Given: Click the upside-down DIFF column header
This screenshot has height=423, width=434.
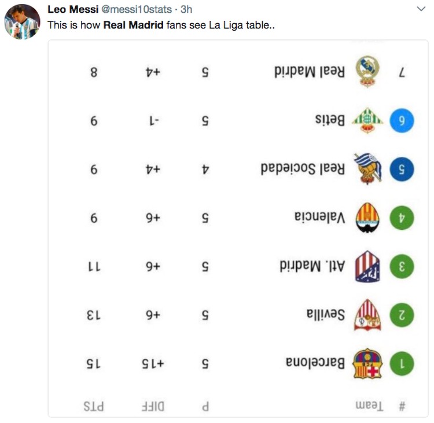Looking at the screenshot, I should click(x=152, y=405).
